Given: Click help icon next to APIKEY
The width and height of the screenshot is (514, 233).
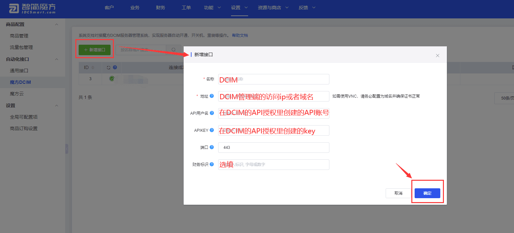Looking at the screenshot, I should 212,130.
